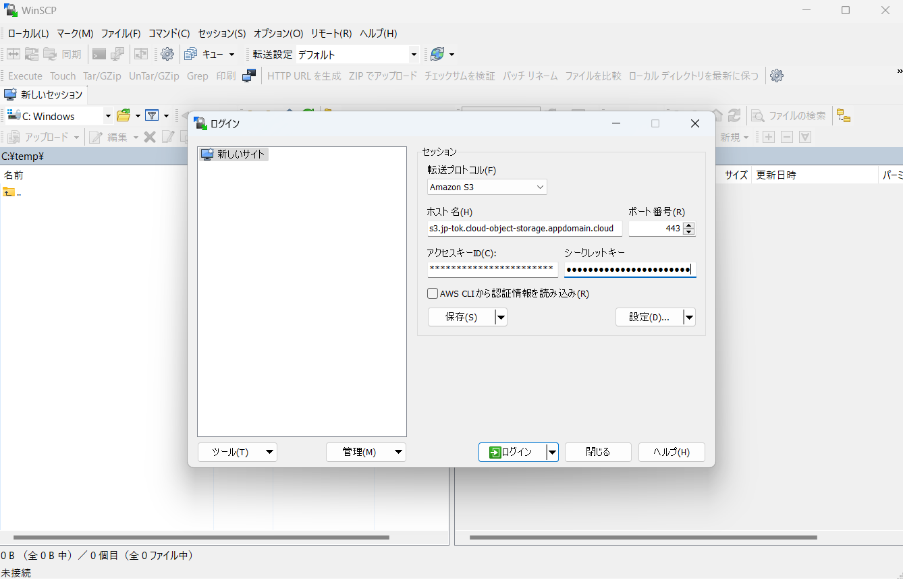Click the ヘルプ(H) button in dialog
This screenshot has height=580, width=903.
672,452
